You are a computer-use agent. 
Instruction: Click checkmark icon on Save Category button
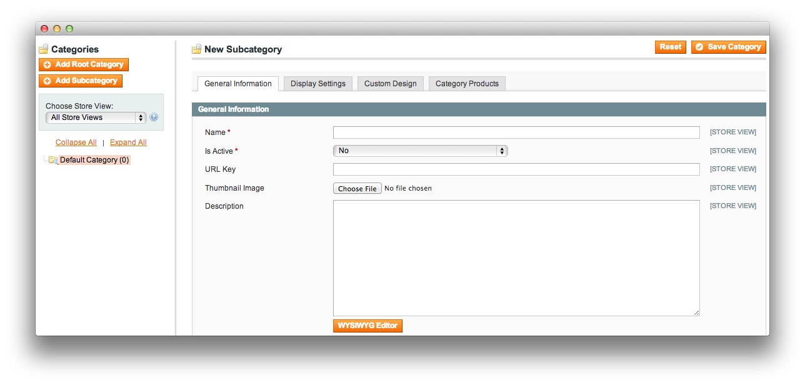coord(699,47)
